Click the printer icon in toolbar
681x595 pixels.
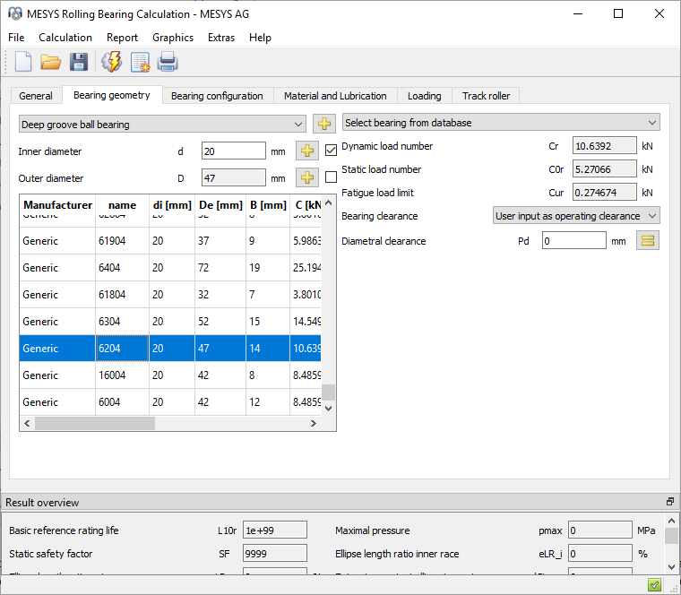pos(168,62)
